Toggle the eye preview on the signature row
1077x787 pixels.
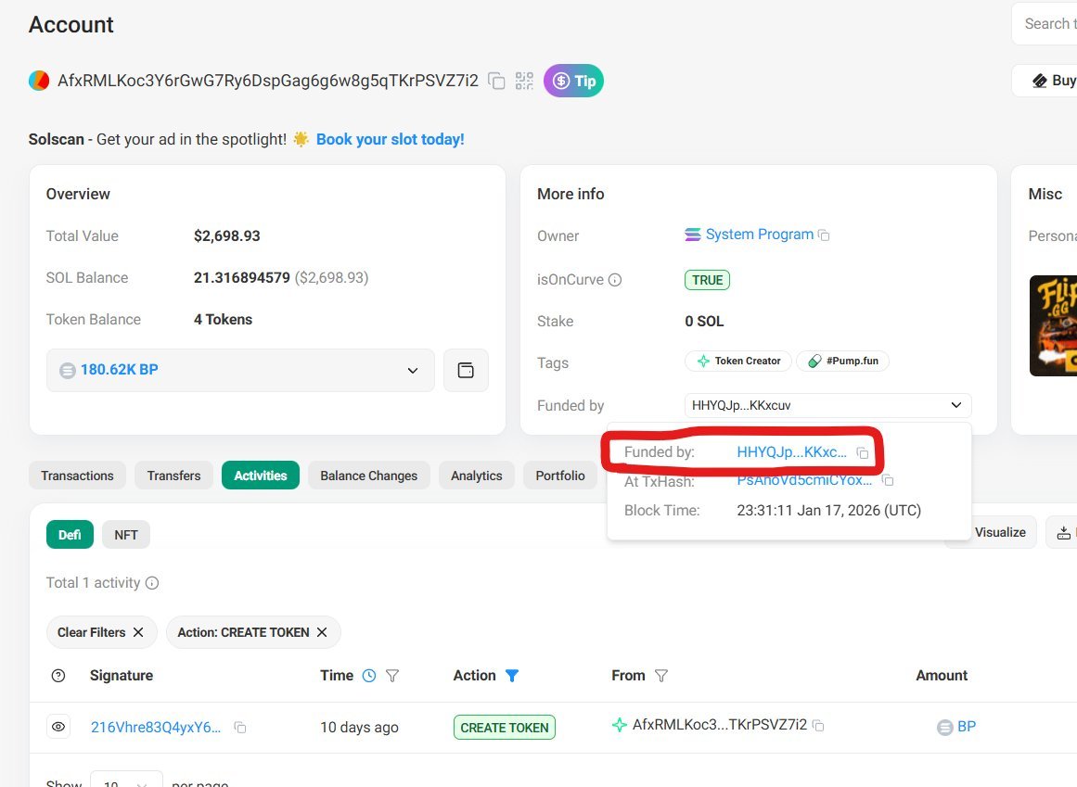pyautogui.click(x=58, y=726)
